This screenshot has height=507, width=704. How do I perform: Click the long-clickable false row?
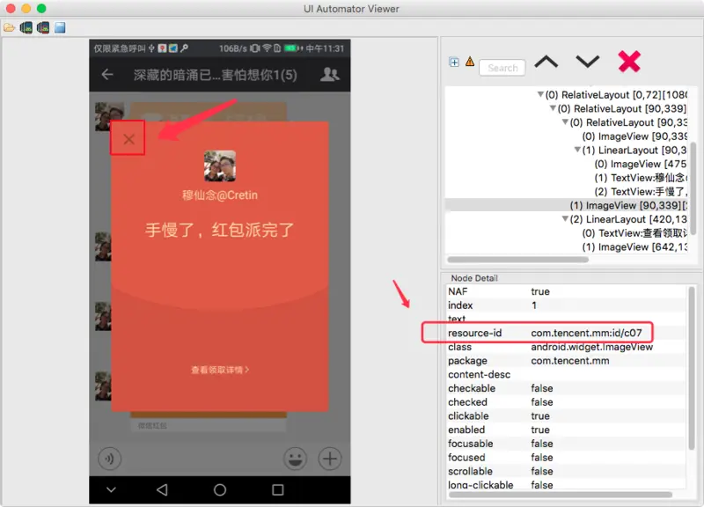(x=567, y=485)
